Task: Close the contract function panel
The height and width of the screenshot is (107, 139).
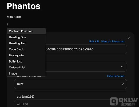Action: click(129, 38)
